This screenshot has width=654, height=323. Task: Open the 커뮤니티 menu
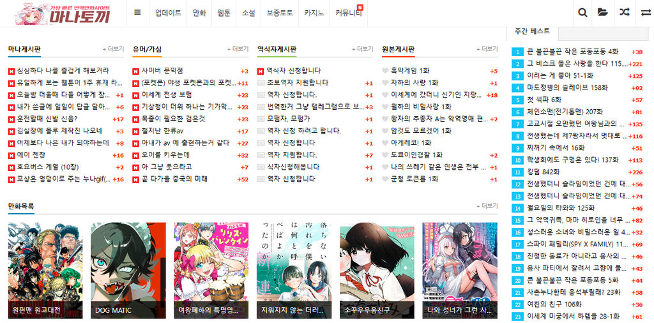(348, 13)
